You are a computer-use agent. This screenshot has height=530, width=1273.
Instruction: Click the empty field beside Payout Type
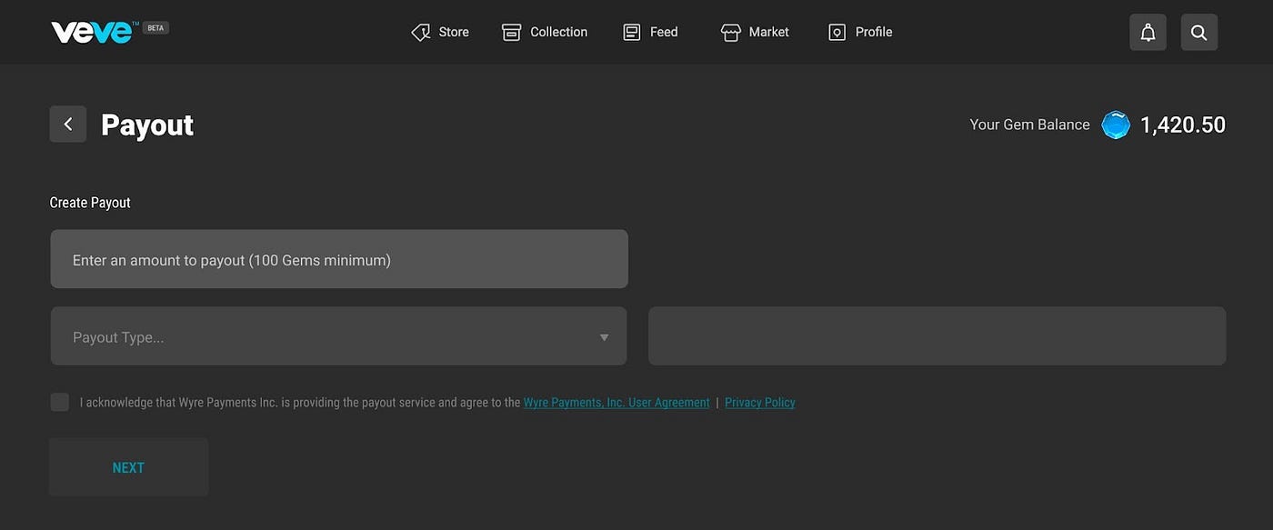(x=937, y=336)
